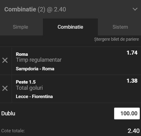Viewport: 141px width, 136px height.
Task: Remove the Peste 1.5 selection
Action: (5, 88)
